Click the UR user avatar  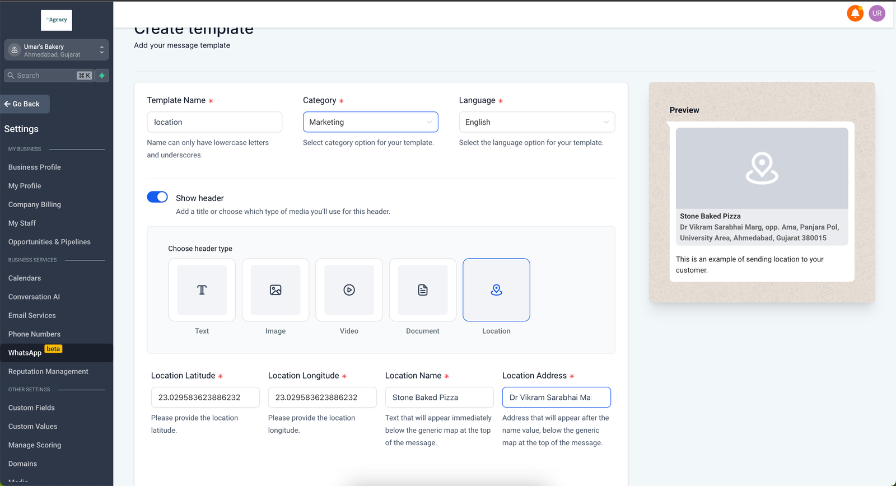pos(877,13)
